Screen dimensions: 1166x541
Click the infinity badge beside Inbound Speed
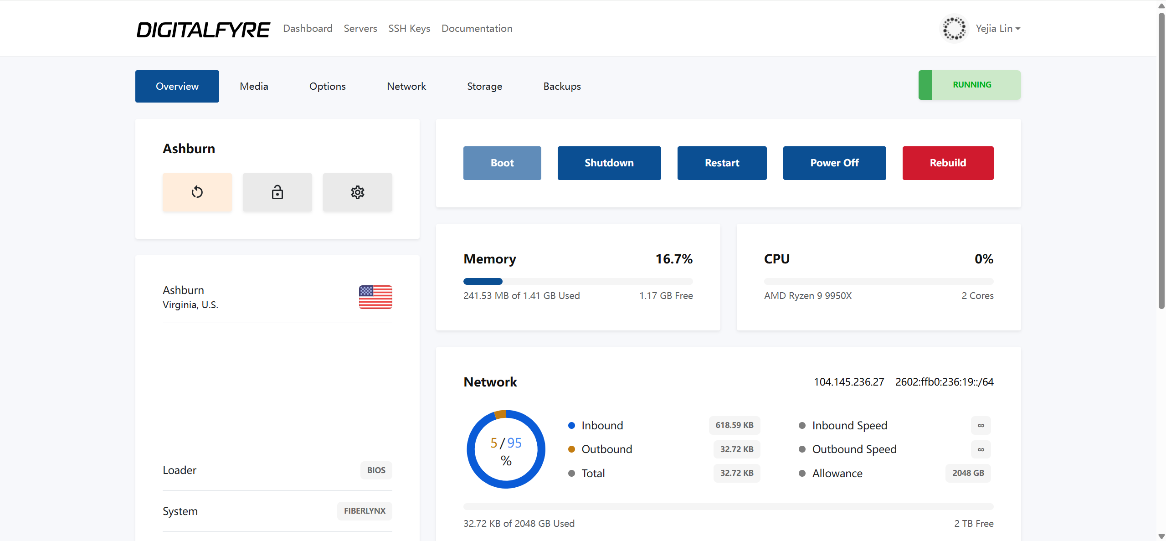(x=981, y=425)
